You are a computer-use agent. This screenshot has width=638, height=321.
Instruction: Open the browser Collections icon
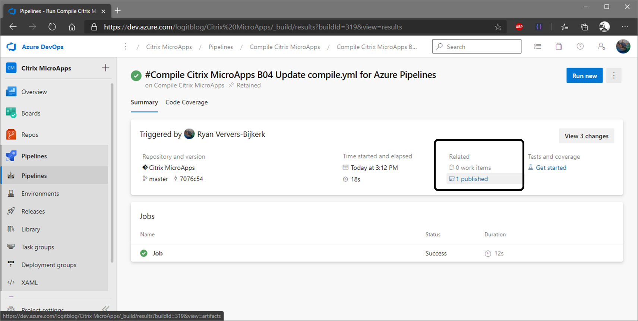coord(584,27)
